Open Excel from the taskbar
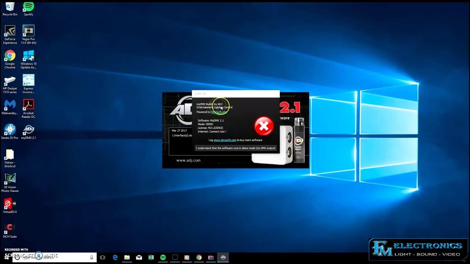The width and height of the screenshot is (470, 264). tap(151, 257)
